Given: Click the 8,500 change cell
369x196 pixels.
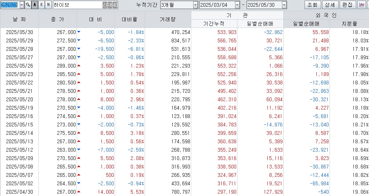Looking at the screenshot, I should coord(107,133).
